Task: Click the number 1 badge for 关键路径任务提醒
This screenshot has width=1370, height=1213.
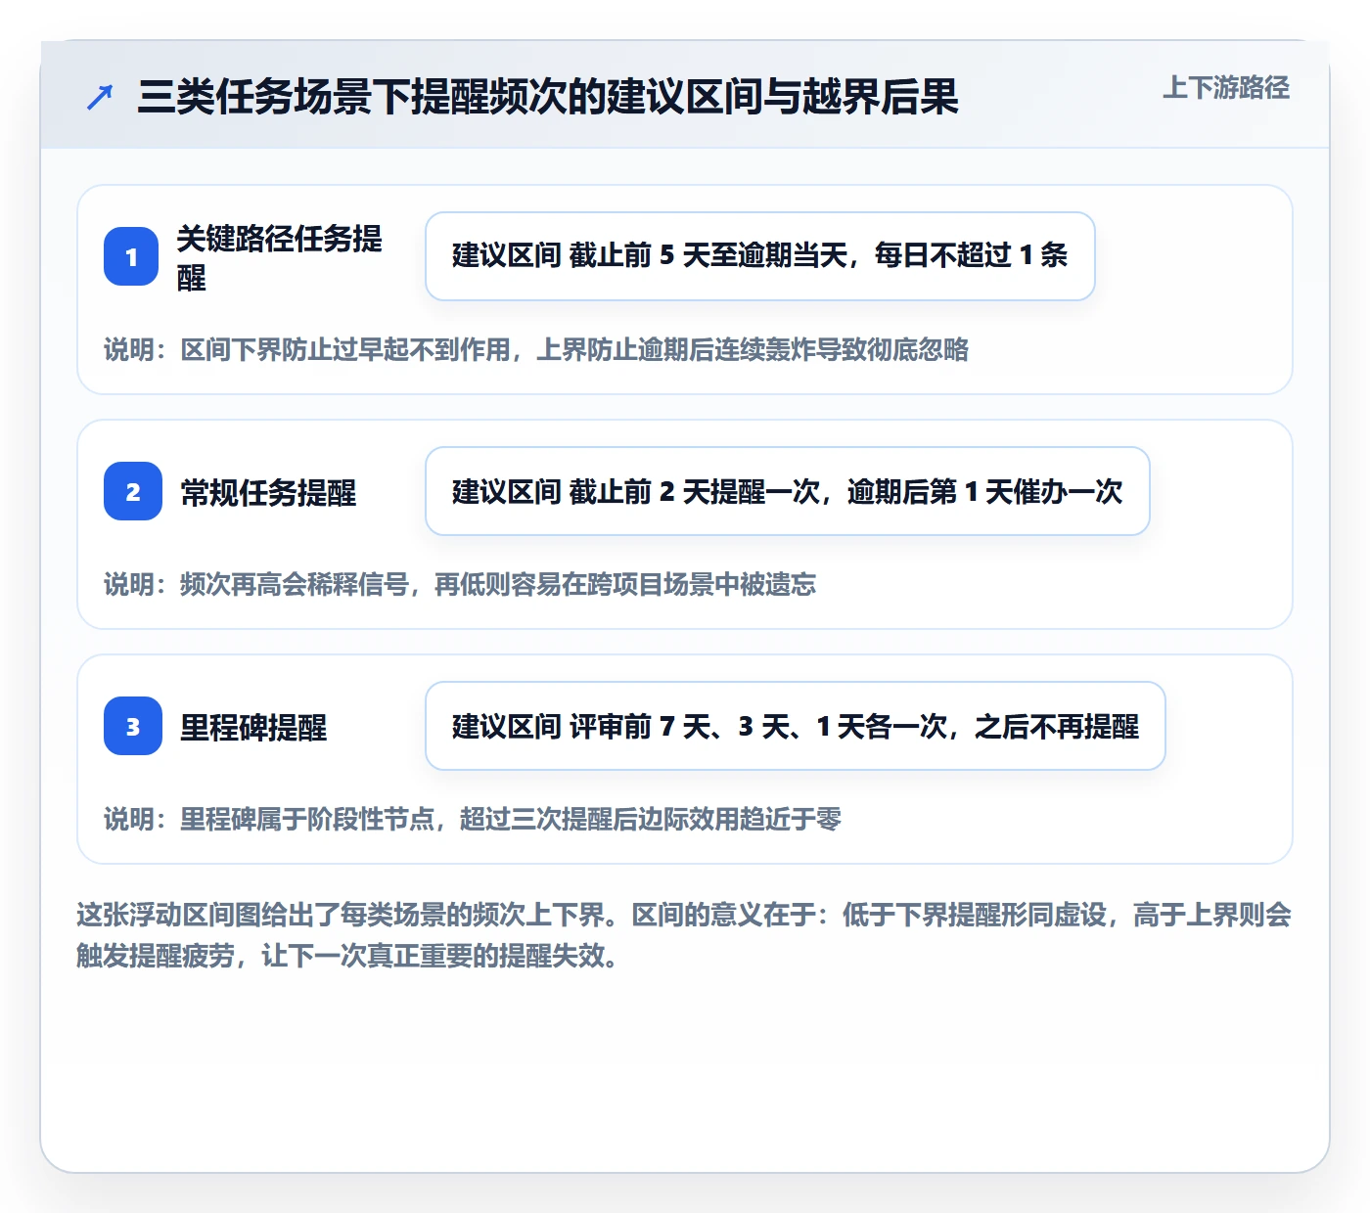Action: (131, 256)
